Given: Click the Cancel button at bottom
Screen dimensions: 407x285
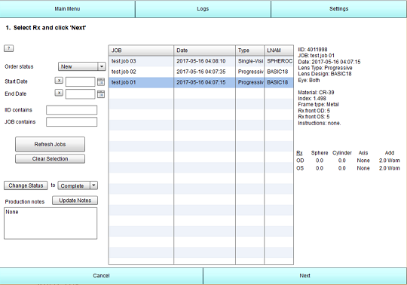Looking at the screenshot, I should click(x=101, y=276).
